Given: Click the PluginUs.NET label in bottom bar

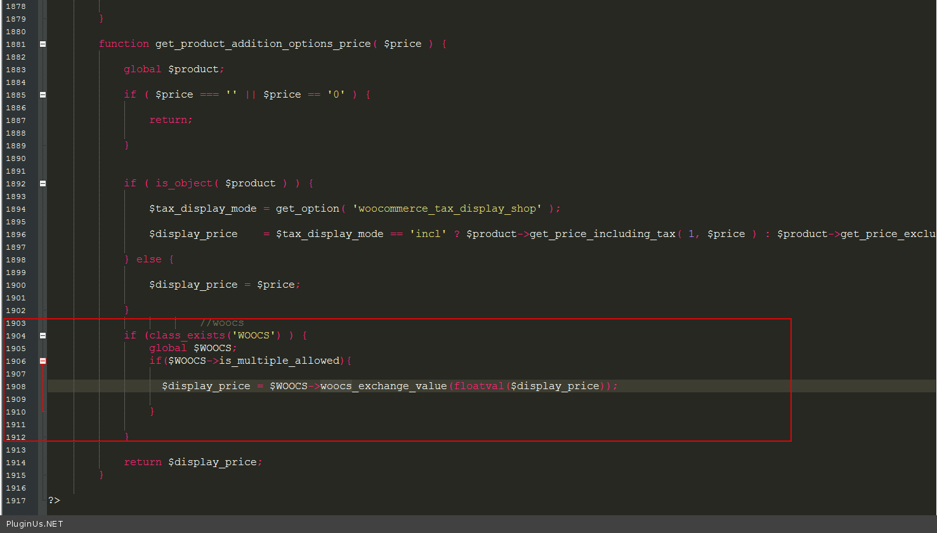Looking at the screenshot, I should tap(35, 524).
